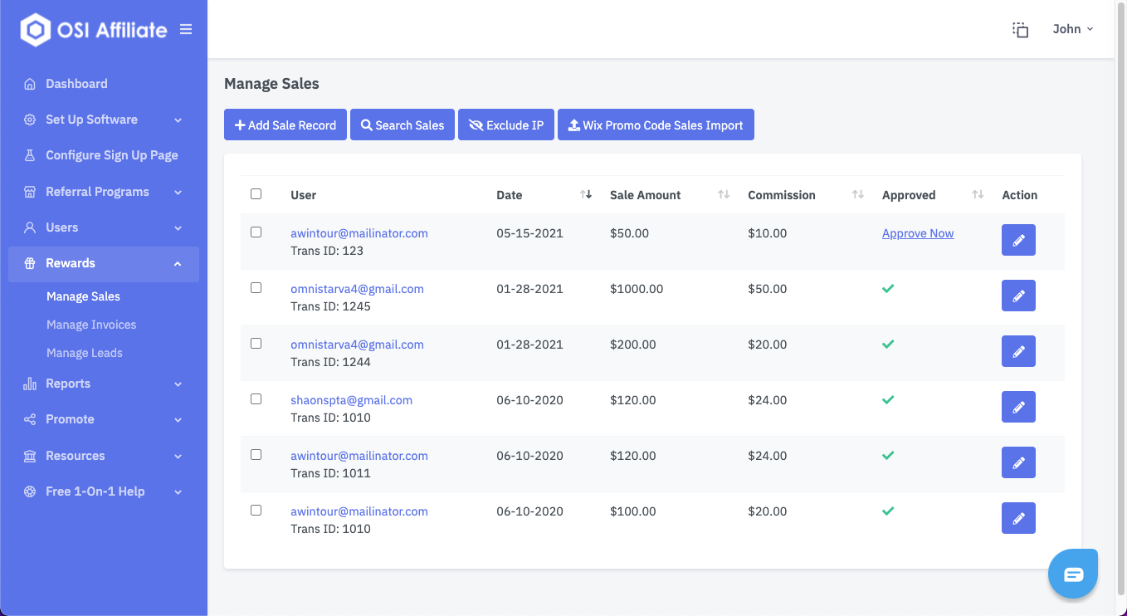The width and height of the screenshot is (1127, 616).
Task: Toggle the hamburger sidebar menu icon
Action: [186, 29]
